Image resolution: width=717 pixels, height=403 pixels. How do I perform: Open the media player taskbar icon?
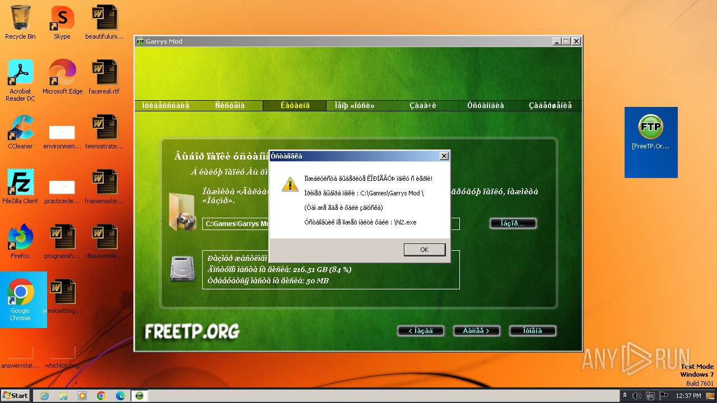point(82,396)
